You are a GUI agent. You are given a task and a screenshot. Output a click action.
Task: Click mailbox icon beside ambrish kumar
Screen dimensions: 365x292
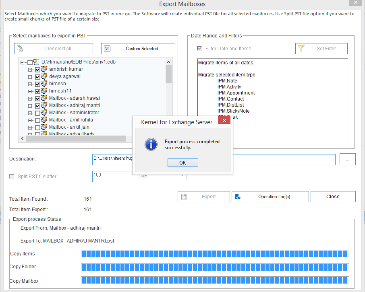(x=44, y=69)
